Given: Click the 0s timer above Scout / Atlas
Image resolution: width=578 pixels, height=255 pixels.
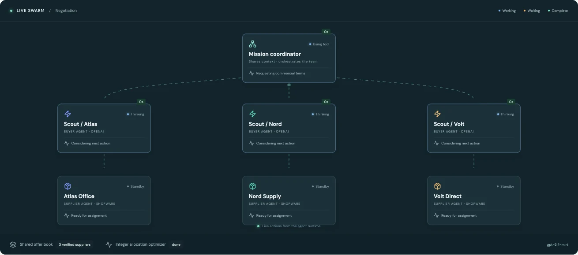Looking at the screenshot, I should (141, 102).
